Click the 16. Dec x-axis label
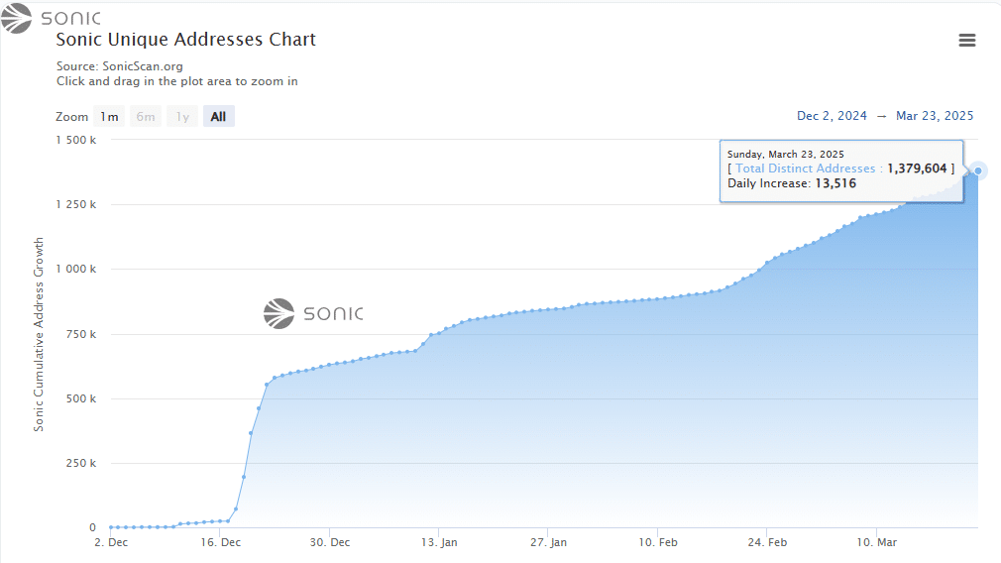1001x563 pixels. pos(220,542)
